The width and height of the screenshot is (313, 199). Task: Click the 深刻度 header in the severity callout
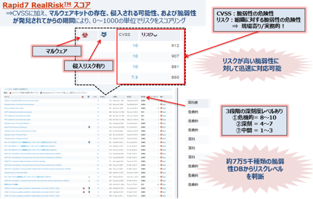[x=193, y=102]
